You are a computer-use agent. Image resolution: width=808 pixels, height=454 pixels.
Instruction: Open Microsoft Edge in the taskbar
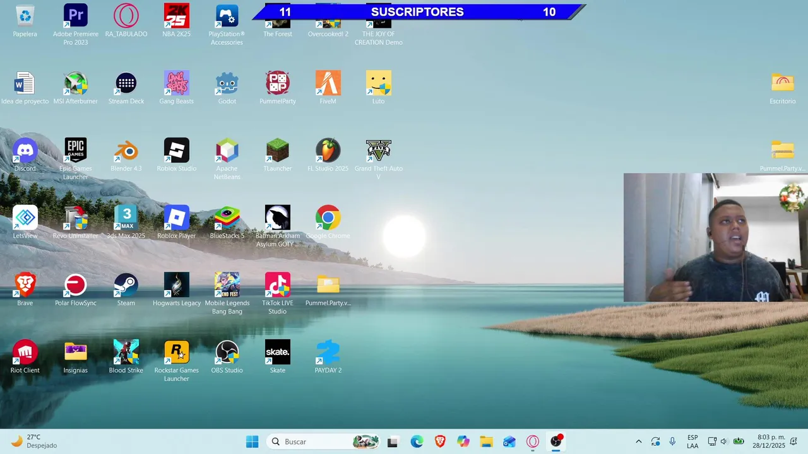417,441
